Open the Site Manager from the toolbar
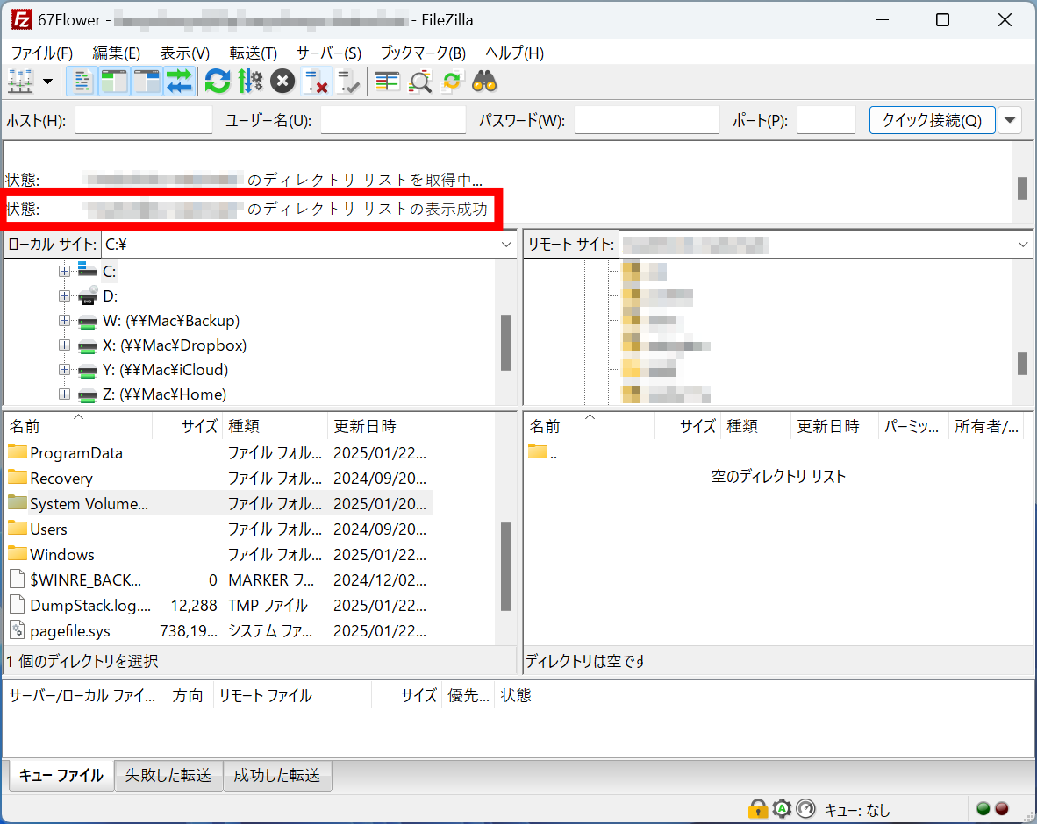This screenshot has width=1037, height=824. click(x=20, y=82)
